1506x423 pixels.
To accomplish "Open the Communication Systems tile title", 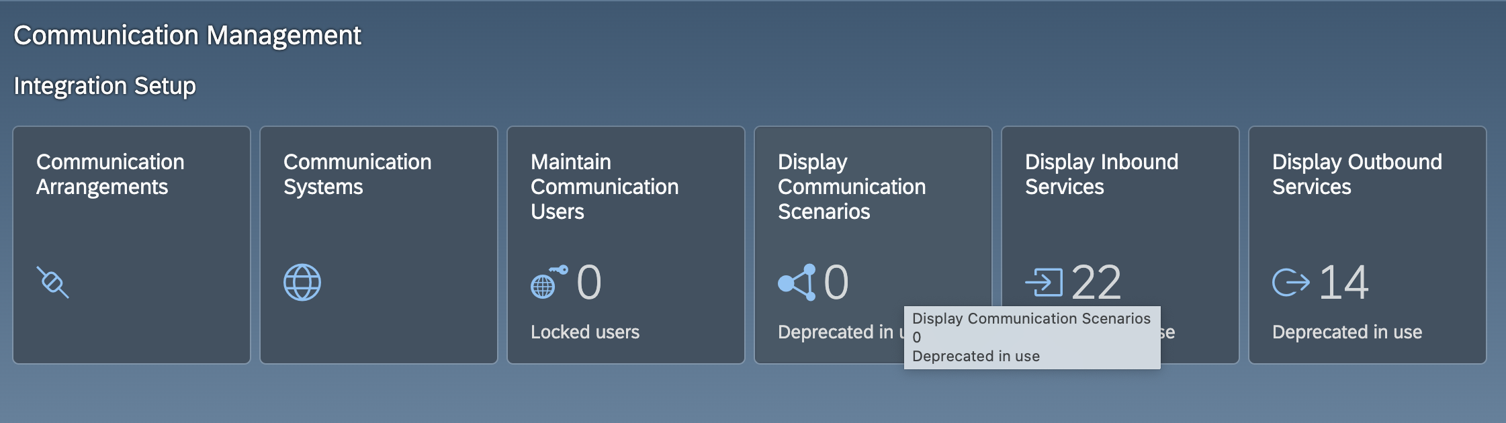I will (357, 175).
